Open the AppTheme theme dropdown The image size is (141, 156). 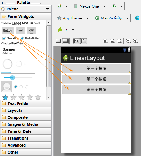coord(73,18)
